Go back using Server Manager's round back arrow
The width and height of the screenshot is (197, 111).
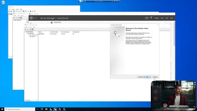click(31, 18)
